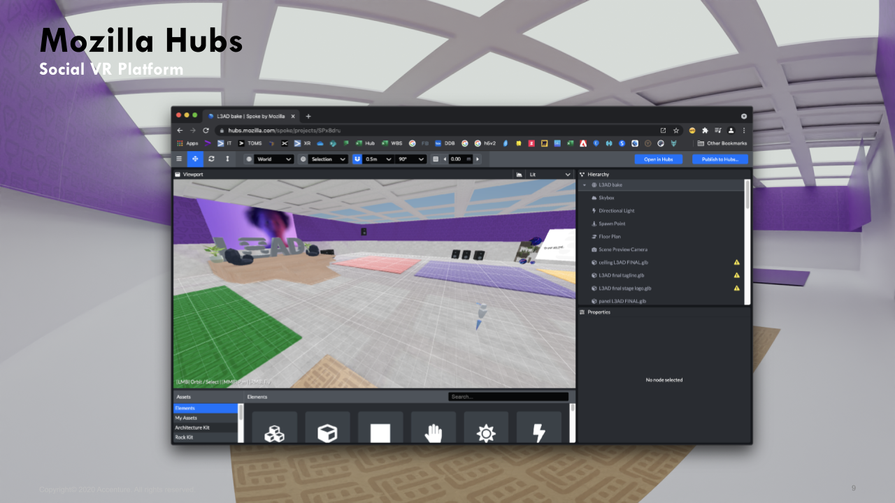895x503 pixels.
Task: Add the white square plane element
Action: tap(380, 428)
